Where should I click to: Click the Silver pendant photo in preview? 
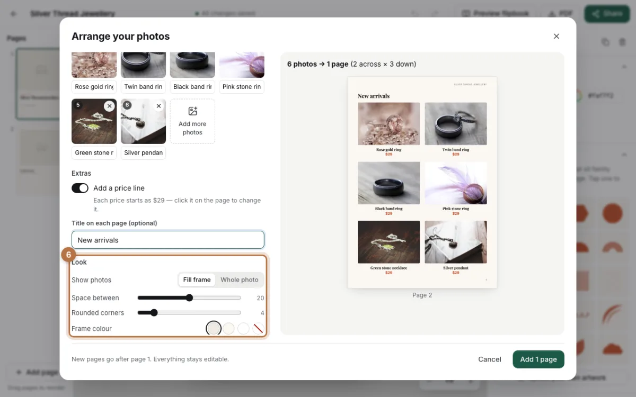tap(456, 242)
